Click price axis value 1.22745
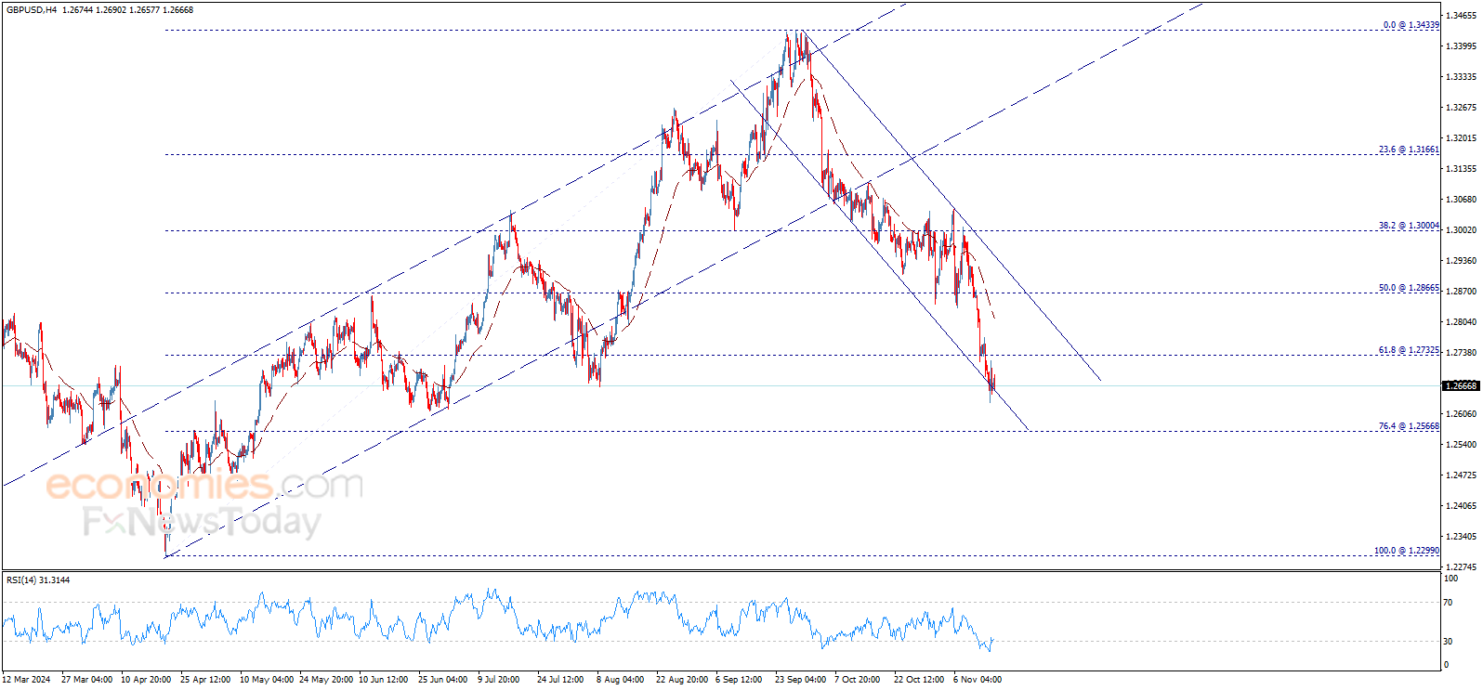The height and width of the screenshot is (690, 1483). pyautogui.click(x=1462, y=567)
